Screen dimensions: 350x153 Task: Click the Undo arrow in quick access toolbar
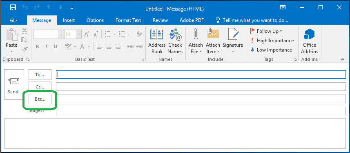coord(25,8)
